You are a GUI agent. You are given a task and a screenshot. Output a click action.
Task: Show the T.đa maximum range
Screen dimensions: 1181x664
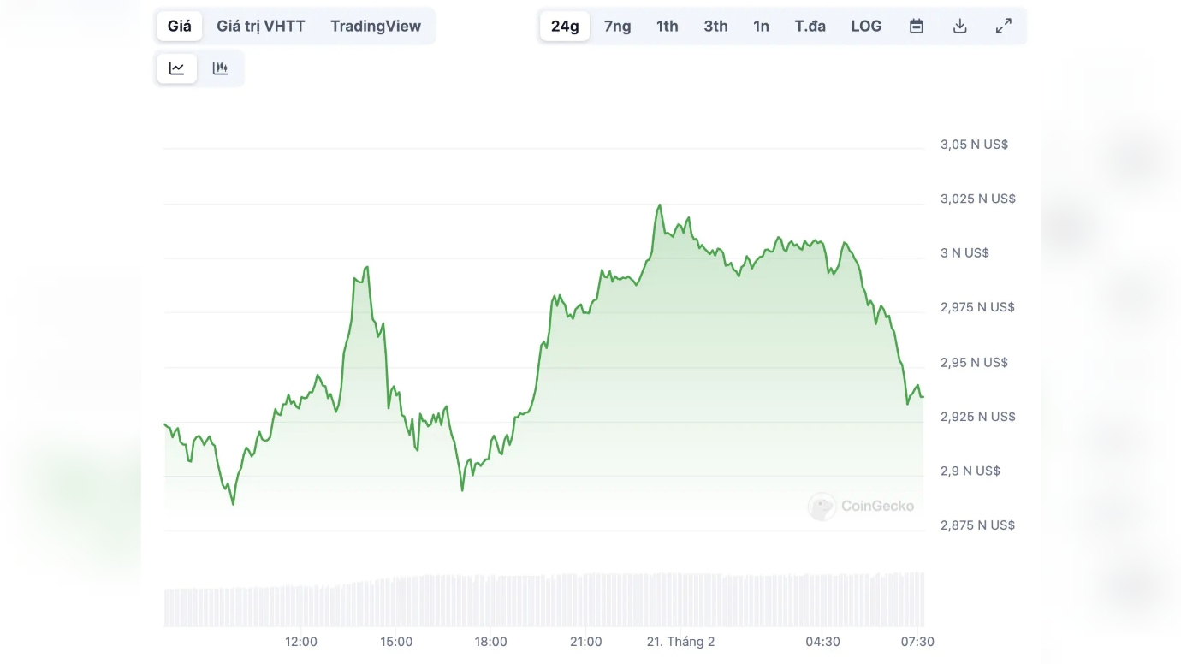810,26
